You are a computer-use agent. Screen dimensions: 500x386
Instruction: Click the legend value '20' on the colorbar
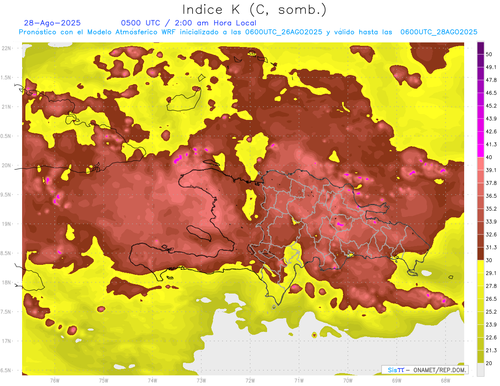pyautogui.click(x=489, y=363)
